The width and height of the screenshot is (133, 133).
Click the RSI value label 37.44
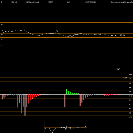[122, 35]
